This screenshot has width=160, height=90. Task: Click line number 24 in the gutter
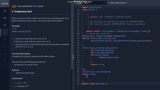point(78,33)
